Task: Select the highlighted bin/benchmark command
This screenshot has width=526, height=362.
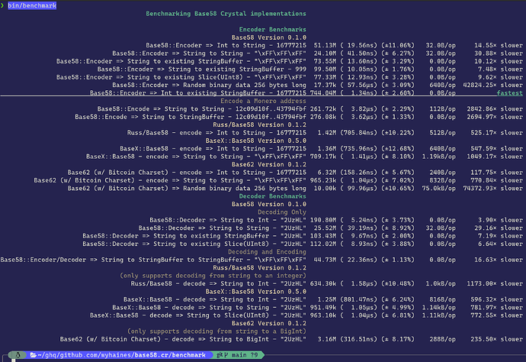Action: pyautogui.click(x=32, y=5)
